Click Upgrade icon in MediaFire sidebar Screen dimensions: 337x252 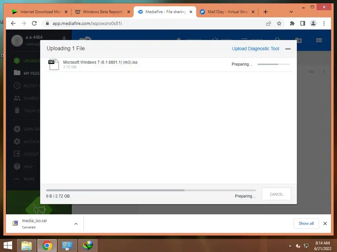17,61
